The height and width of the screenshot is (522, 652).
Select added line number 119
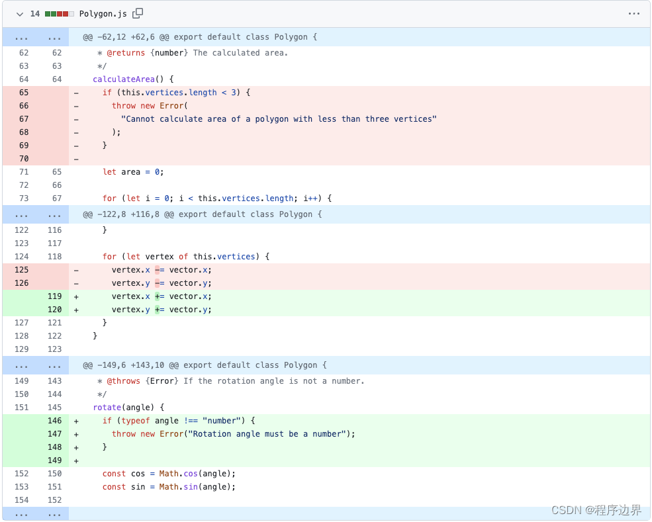click(x=54, y=297)
